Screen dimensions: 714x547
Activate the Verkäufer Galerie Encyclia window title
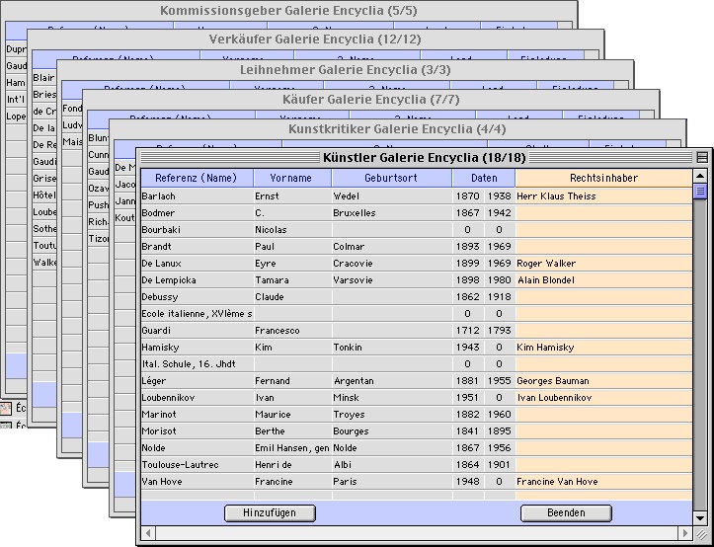pyautogui.click(x=315, y=39)
